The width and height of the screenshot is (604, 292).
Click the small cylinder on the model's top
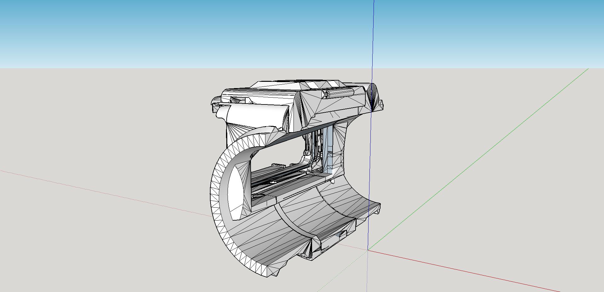[338, 93]
